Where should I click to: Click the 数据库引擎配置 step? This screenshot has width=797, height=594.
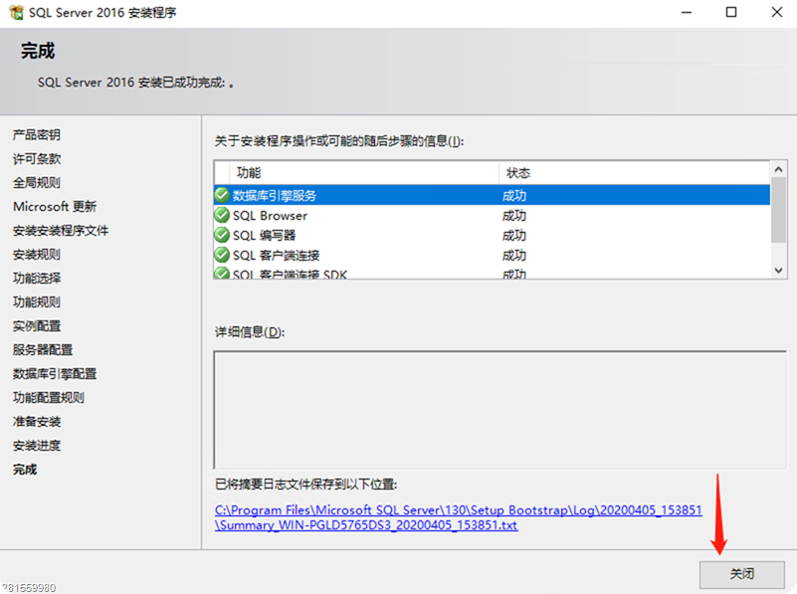point(55,373)
